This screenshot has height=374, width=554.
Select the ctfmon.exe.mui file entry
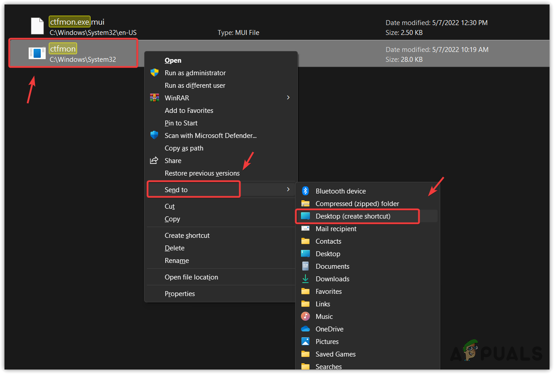point(69,21)
